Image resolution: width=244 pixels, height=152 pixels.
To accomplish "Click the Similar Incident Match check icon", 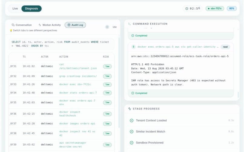I will [131, 132].
